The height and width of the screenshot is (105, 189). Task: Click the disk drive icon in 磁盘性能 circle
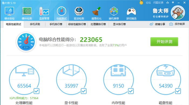pyautogui.click(x=166, y=71)
